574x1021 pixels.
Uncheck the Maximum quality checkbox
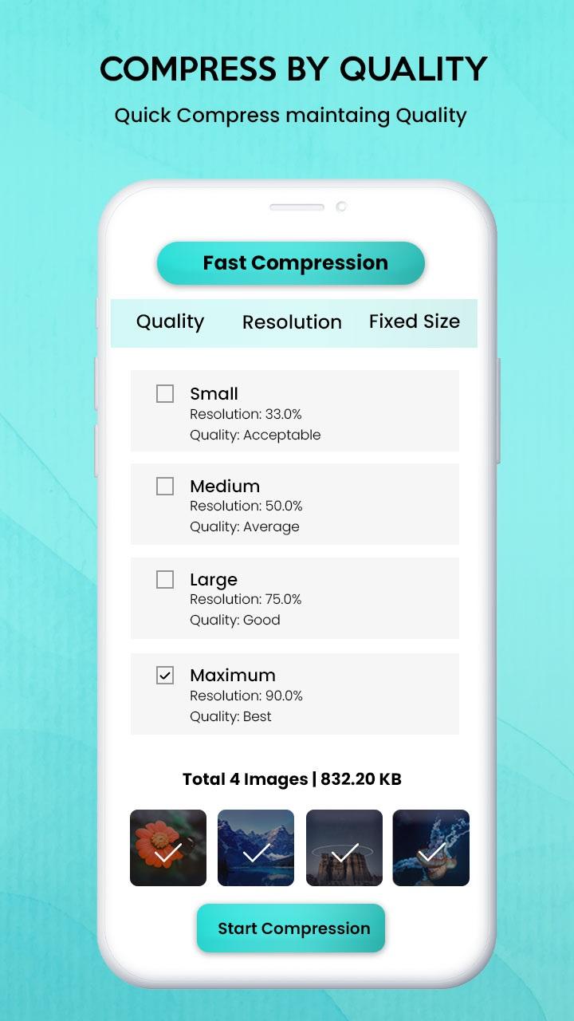[x=165, y=676]
